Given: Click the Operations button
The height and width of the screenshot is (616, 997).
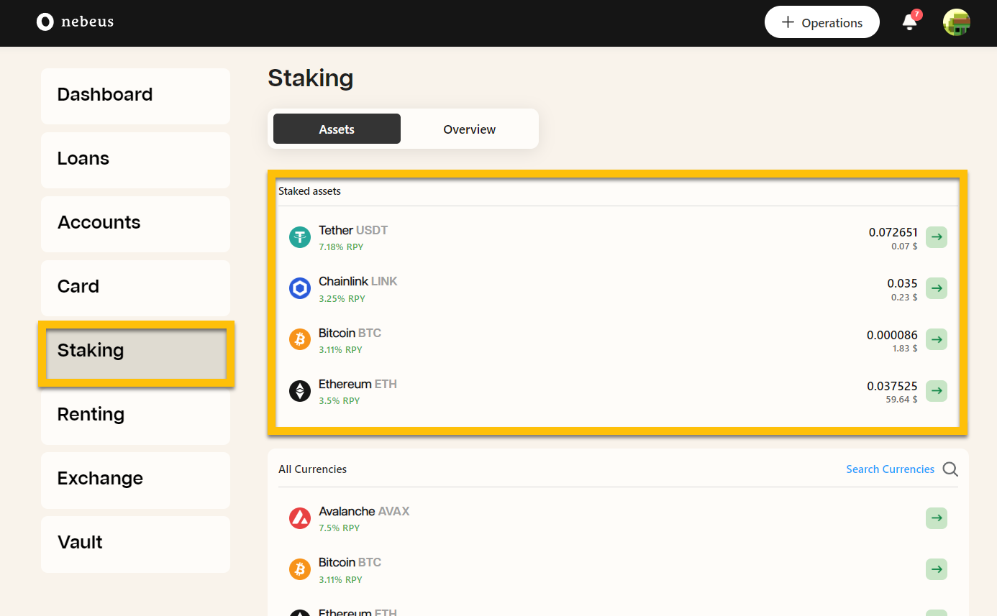Looking at the screenshot, I should (821, 22).
